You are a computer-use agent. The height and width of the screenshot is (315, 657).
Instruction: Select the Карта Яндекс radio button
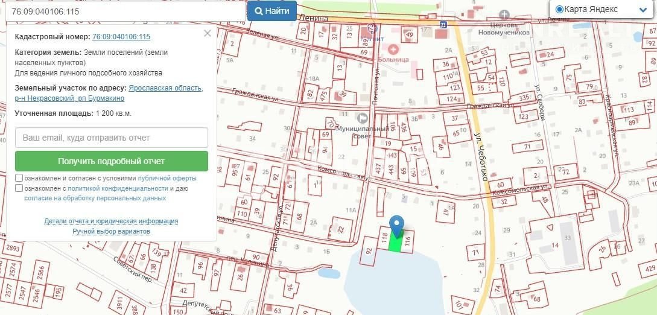559,9
